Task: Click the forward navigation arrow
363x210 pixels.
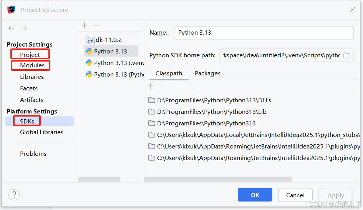Action: 23,28
